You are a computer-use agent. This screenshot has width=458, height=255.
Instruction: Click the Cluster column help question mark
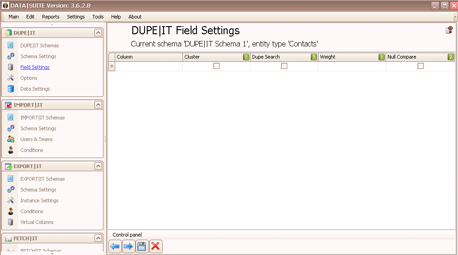pos(246,57)
